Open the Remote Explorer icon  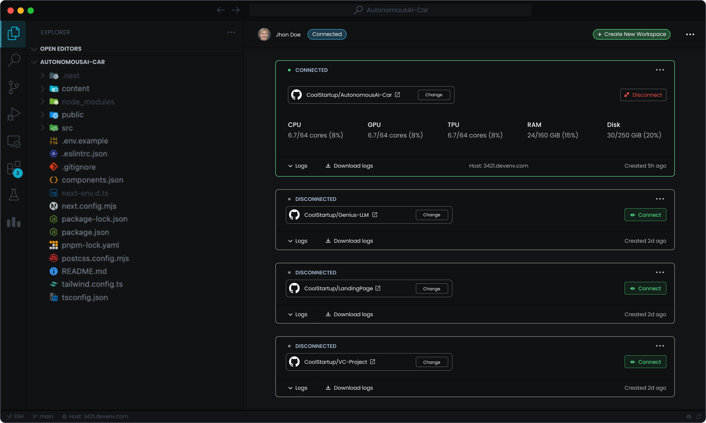click(13, 141)
